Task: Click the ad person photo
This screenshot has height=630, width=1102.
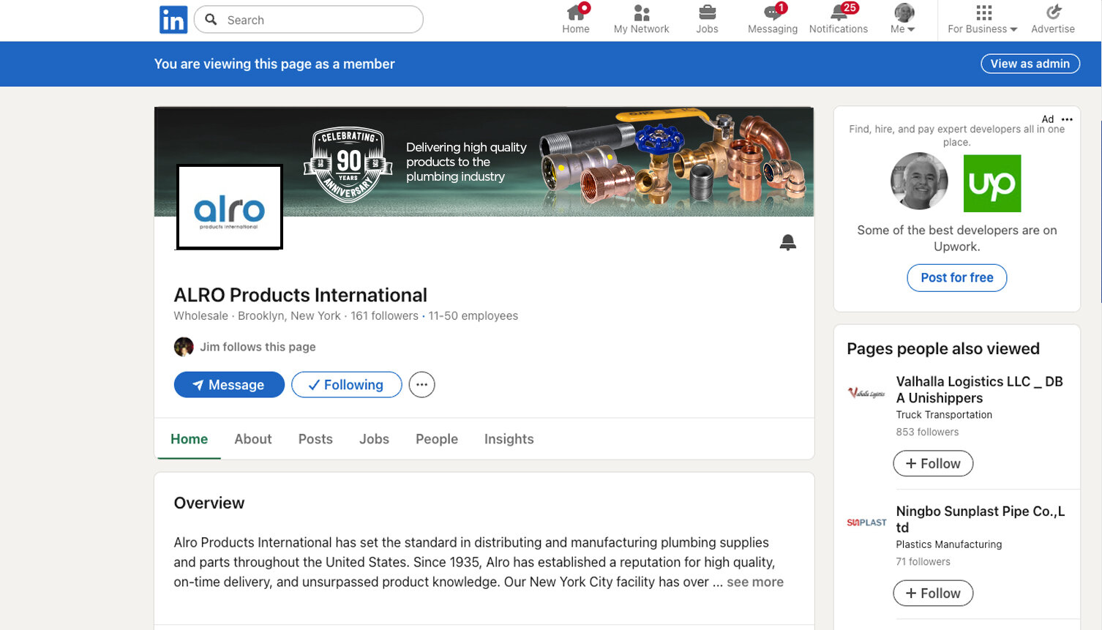Action: [919, 181]
